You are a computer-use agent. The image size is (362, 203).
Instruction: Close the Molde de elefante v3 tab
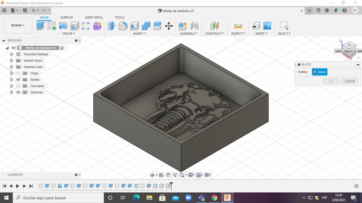[x=301, y=11]
